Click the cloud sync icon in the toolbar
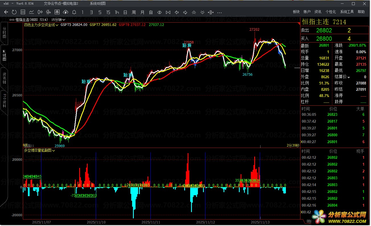The width and height of the screenshot is (371, 226). click(65, 12)
